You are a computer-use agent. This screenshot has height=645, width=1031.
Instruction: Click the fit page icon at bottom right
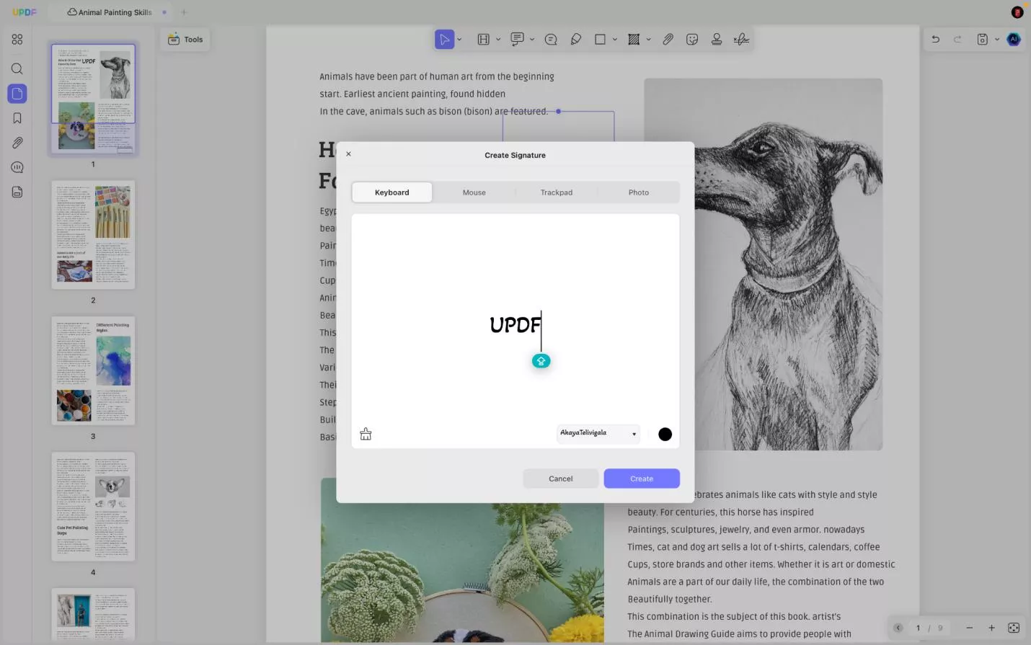click(1014, 628)
